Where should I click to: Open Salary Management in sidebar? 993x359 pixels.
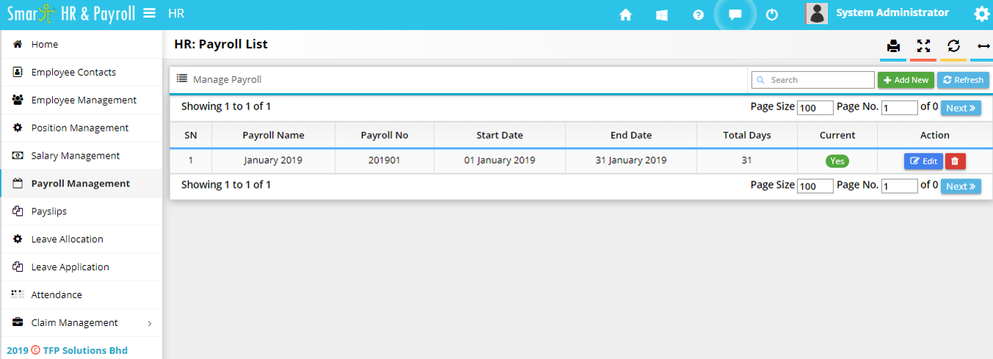tap(75, 156)
